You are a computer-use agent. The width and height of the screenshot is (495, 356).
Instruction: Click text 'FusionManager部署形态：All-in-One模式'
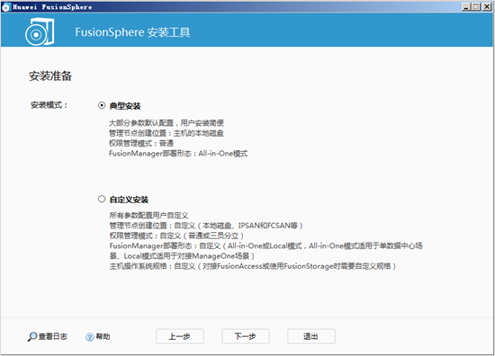tap(178, 154)
